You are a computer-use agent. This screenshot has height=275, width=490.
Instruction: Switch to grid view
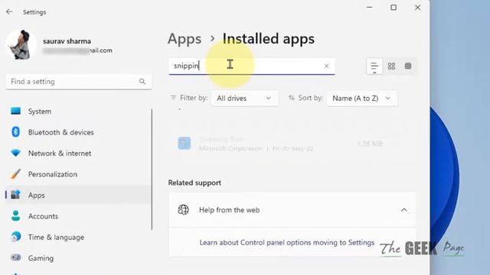click(391, 66)
